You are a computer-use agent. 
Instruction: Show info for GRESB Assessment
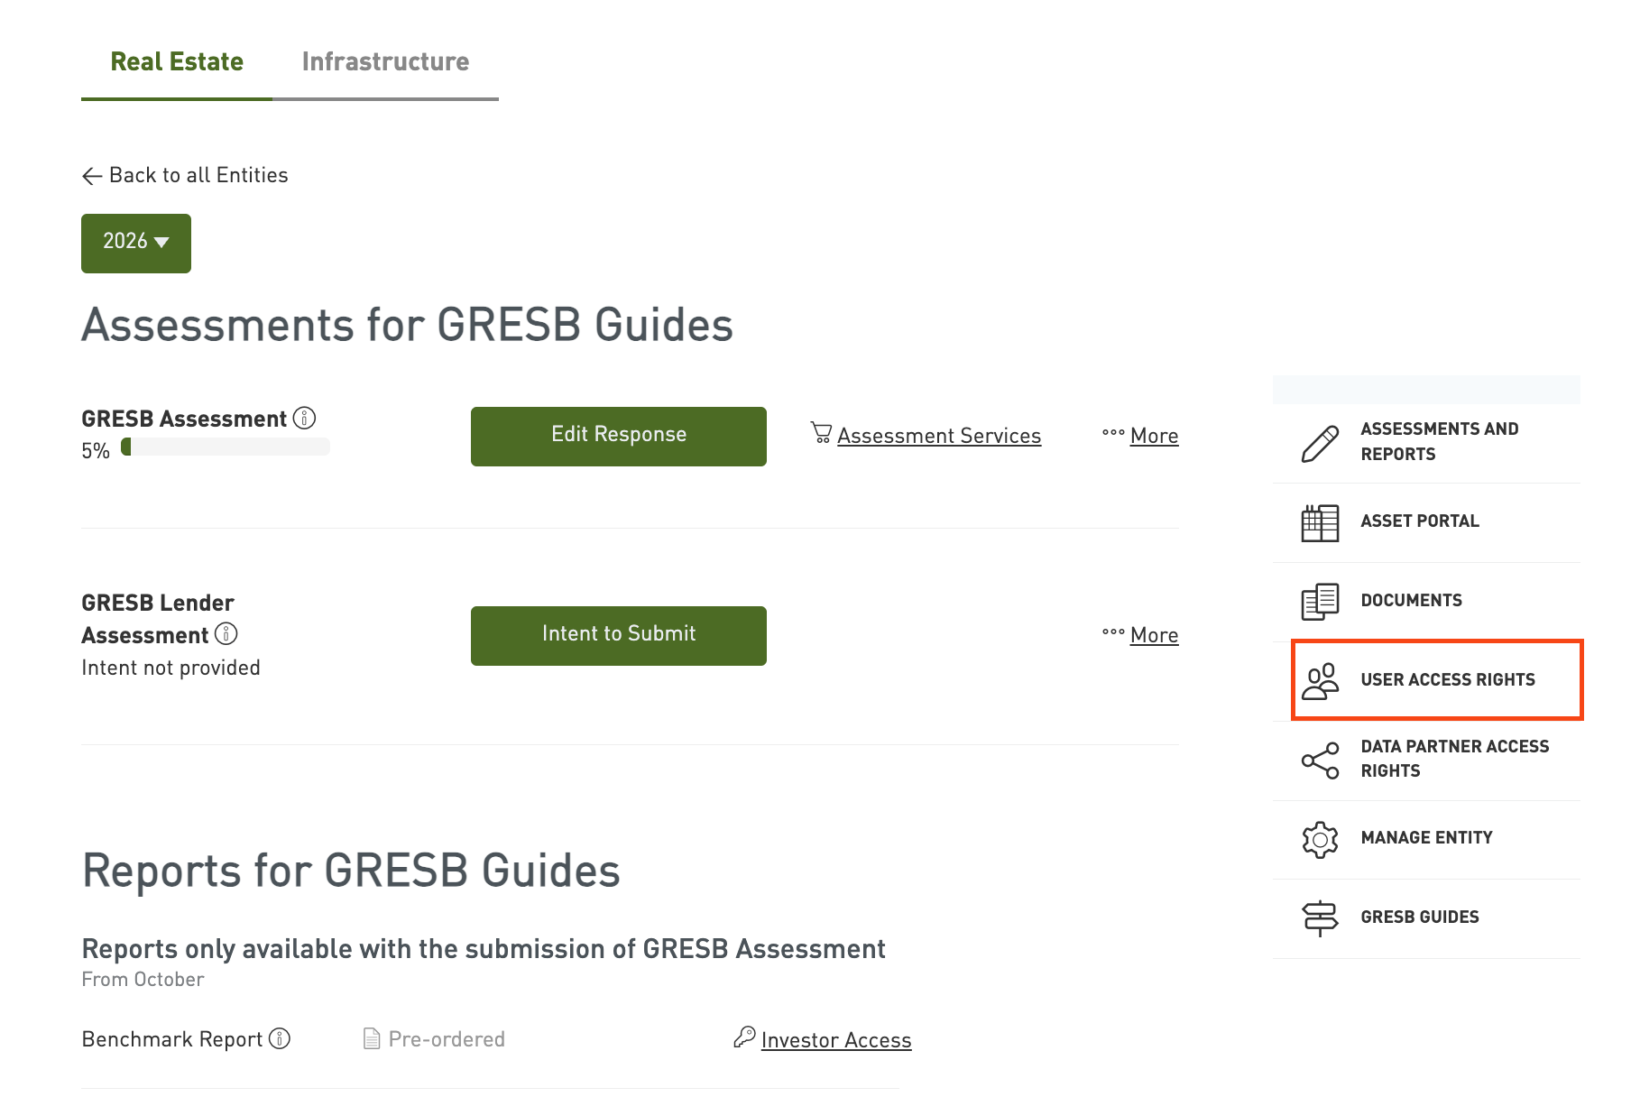click(305, 419)
